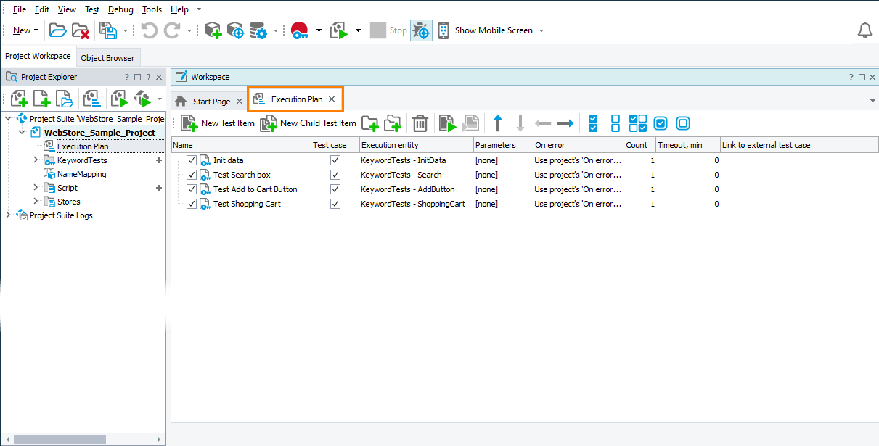Image resolution: width=879 pixels, height=446 pixels.
Task: Open the Object Spy tool
Action: 234,30
